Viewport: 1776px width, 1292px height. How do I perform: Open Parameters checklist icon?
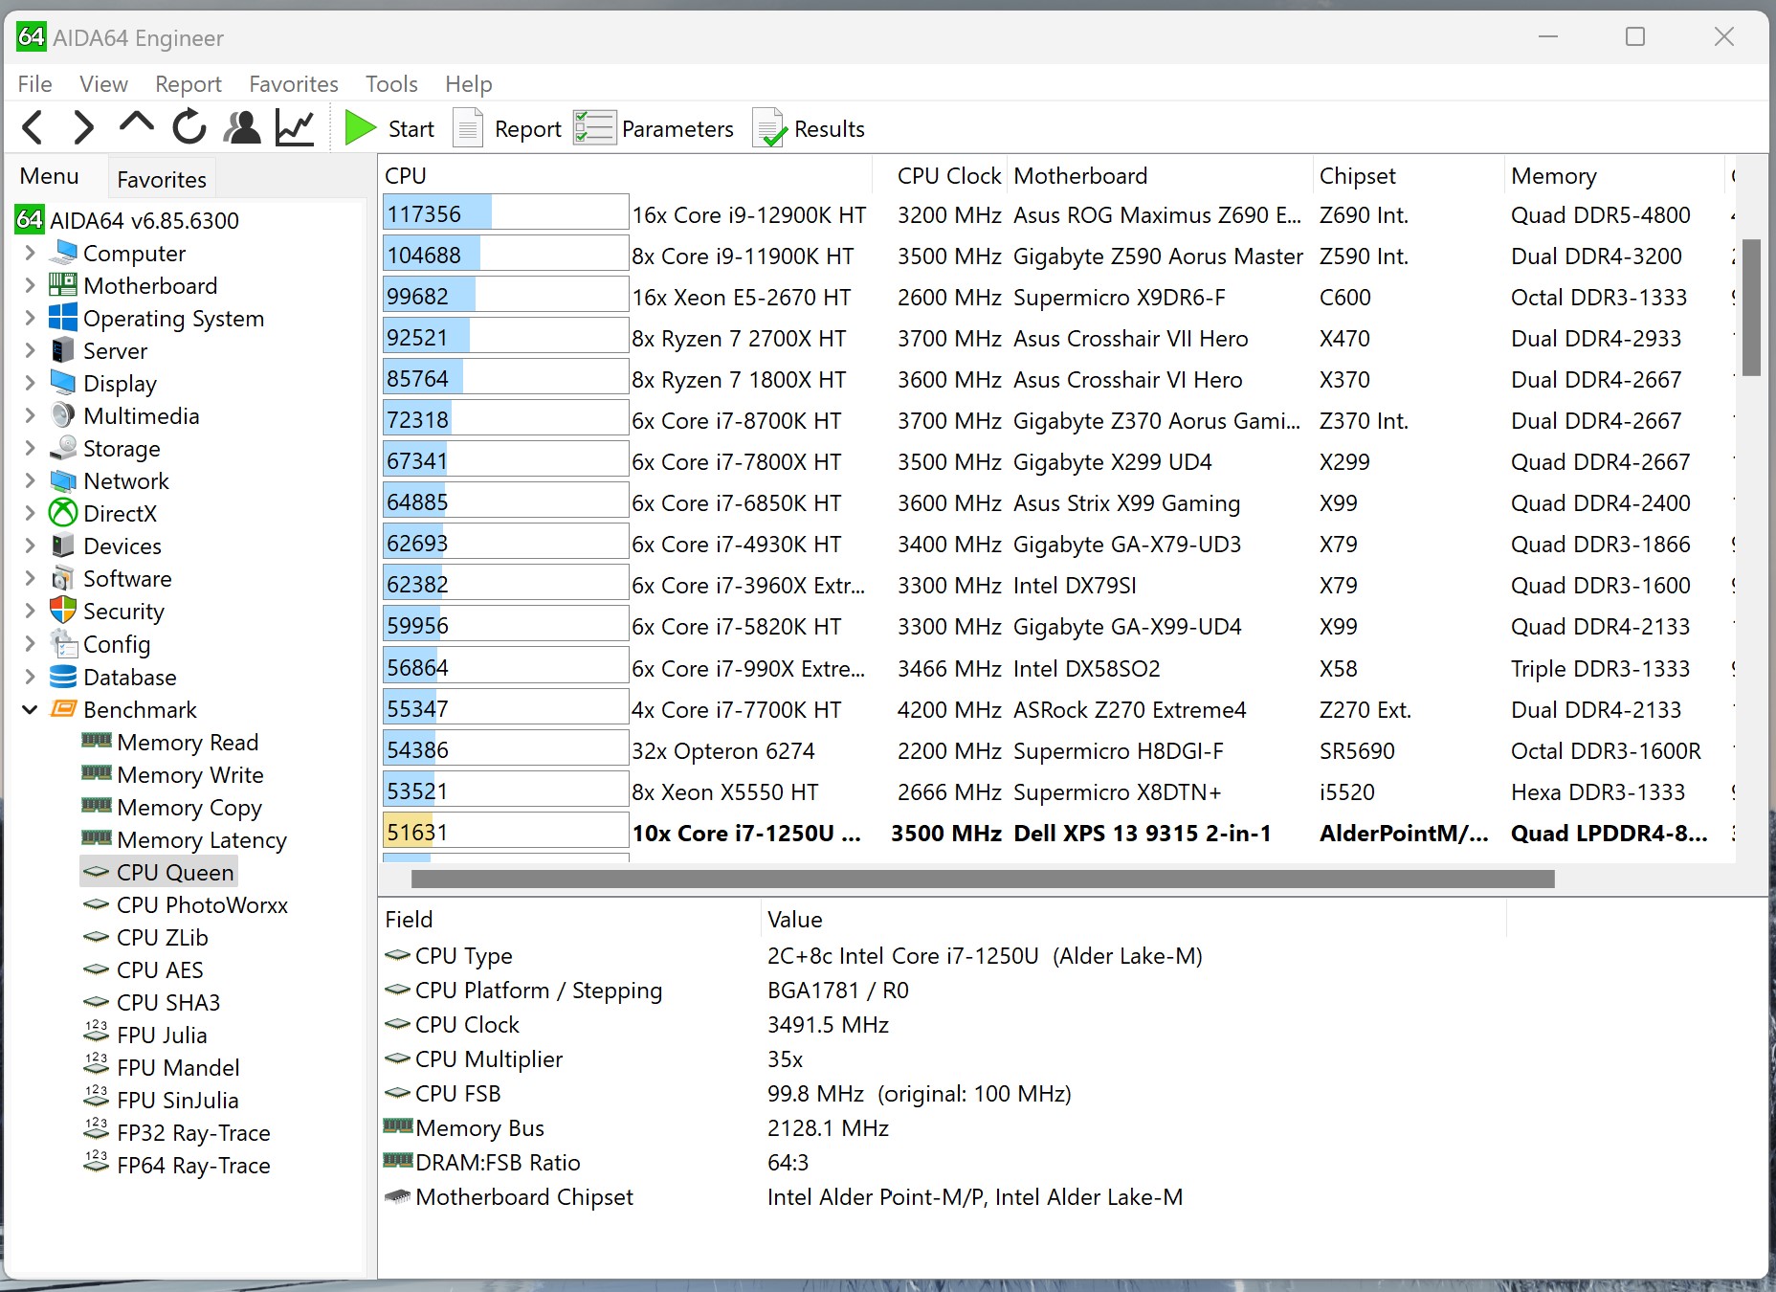click(594, 128)
